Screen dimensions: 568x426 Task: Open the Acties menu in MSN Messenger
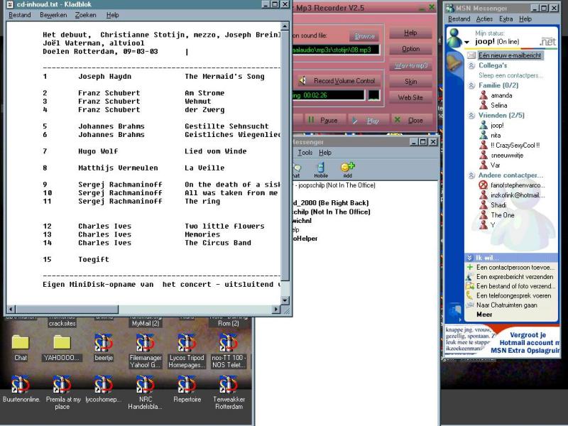[484, 19]
